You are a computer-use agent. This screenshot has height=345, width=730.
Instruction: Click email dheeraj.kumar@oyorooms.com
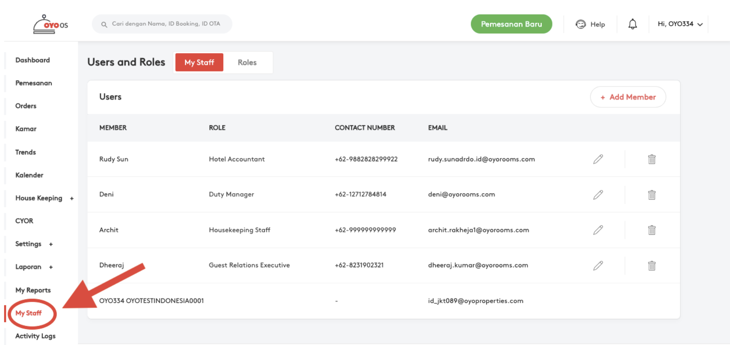tap(478, 265)
